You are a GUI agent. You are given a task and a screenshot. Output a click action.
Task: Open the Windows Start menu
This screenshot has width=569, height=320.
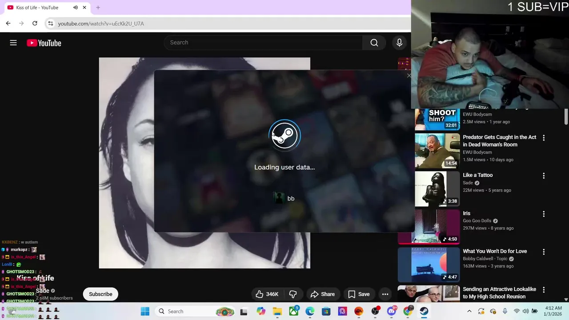pyautogui.click(x=145, y=311)
